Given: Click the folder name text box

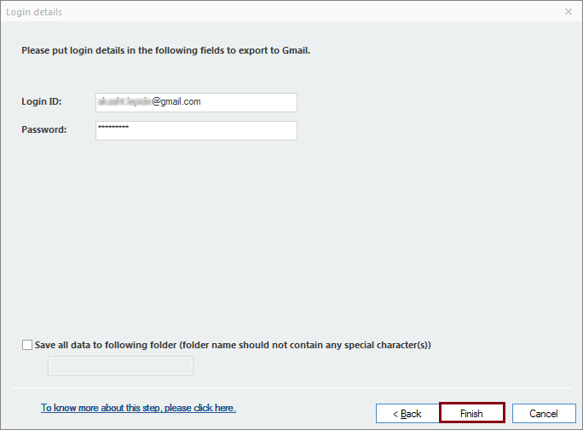Looking at the screenshot, I should click(x=120, y=366).
